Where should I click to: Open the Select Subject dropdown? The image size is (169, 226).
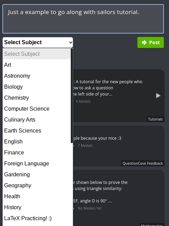tap(38, 42)
